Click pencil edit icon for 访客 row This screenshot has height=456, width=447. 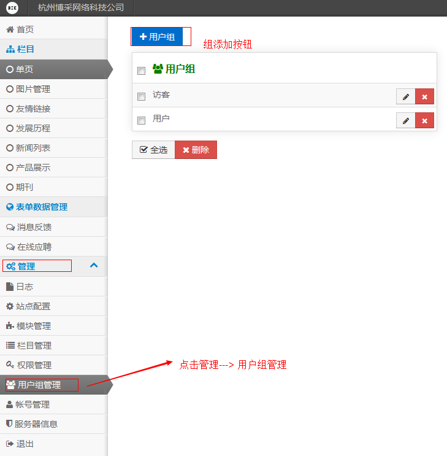[x=405, y=97]
